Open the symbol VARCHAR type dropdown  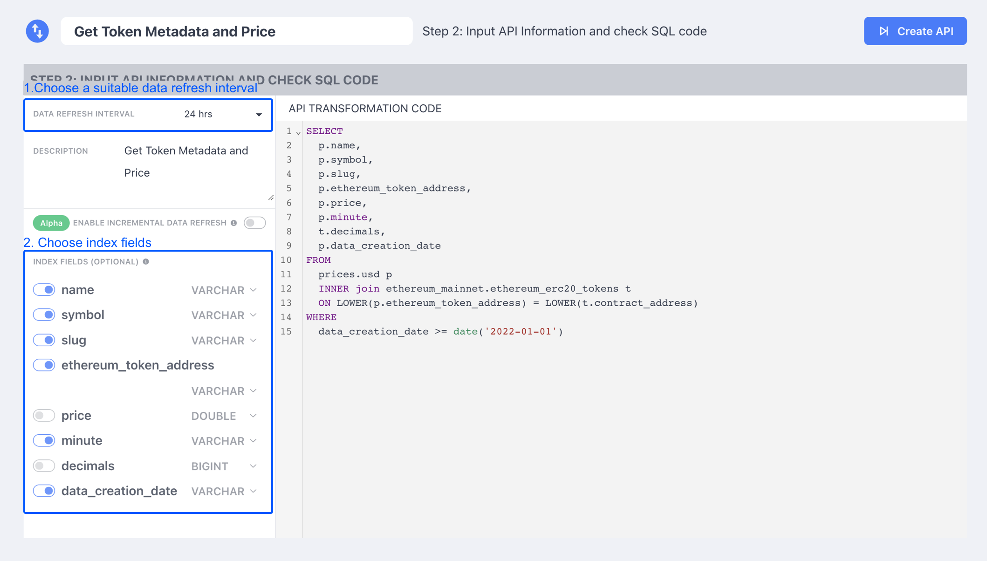[224, 315]
